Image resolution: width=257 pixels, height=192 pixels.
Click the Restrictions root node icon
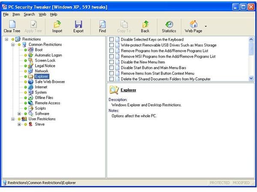18,39
